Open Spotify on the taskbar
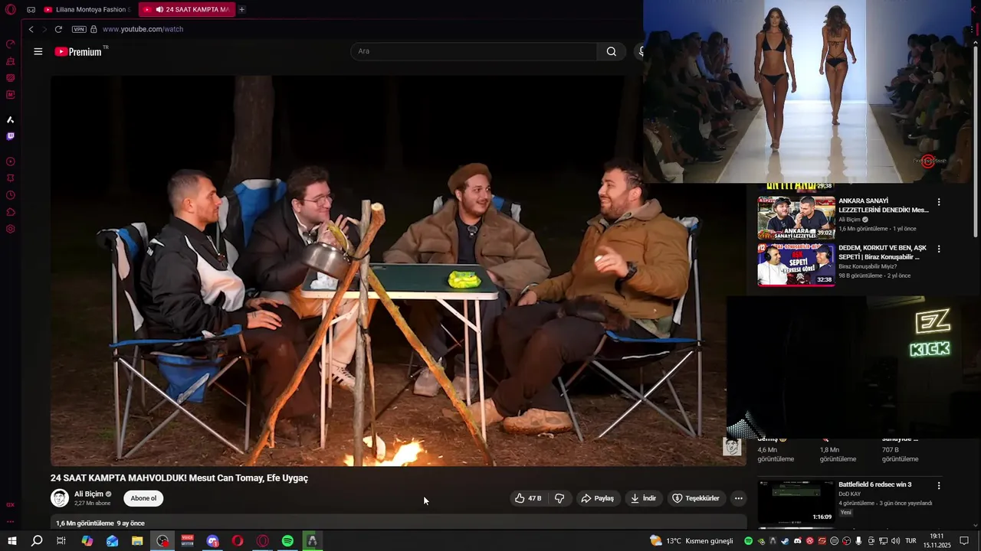This screenshot has height=551, width=981. (287, 541)
